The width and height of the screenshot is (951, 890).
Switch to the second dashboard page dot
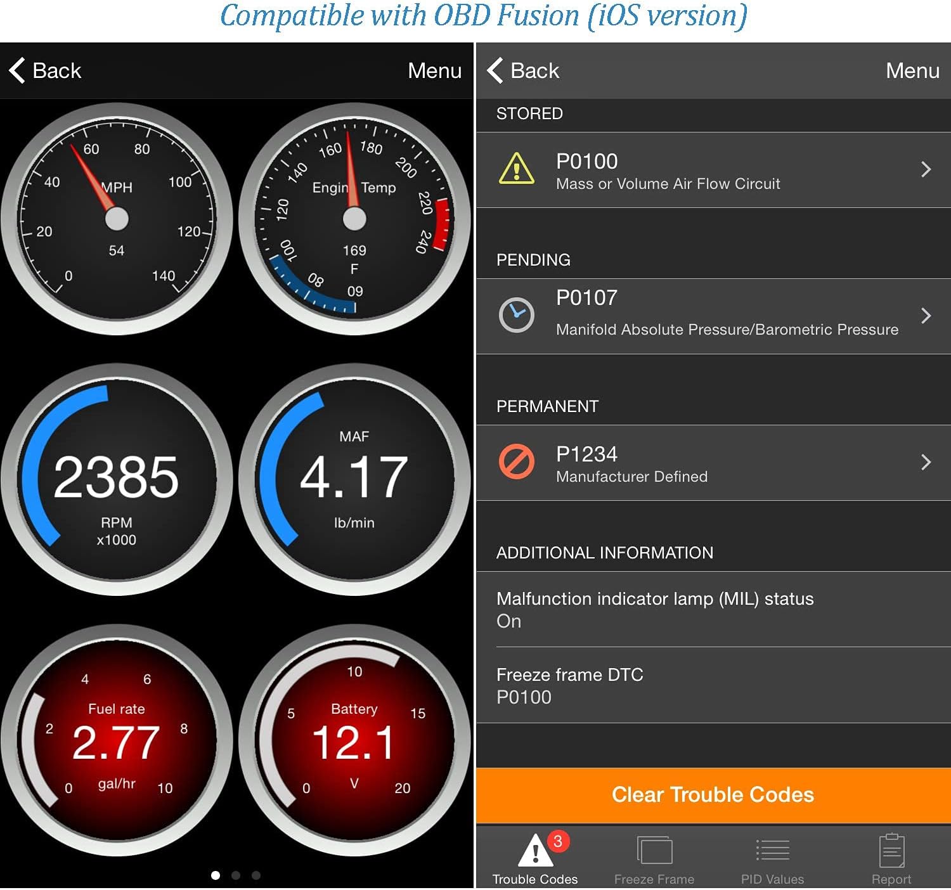click(236, 875)
